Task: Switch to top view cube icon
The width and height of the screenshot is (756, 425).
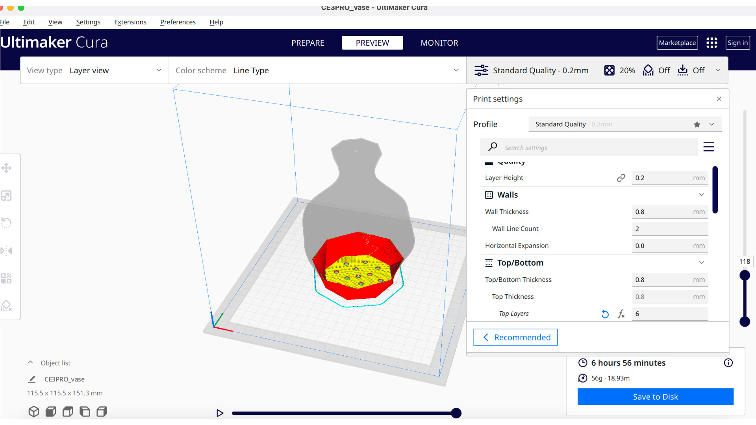Action: pyautogui.click(x=68, y=412)
